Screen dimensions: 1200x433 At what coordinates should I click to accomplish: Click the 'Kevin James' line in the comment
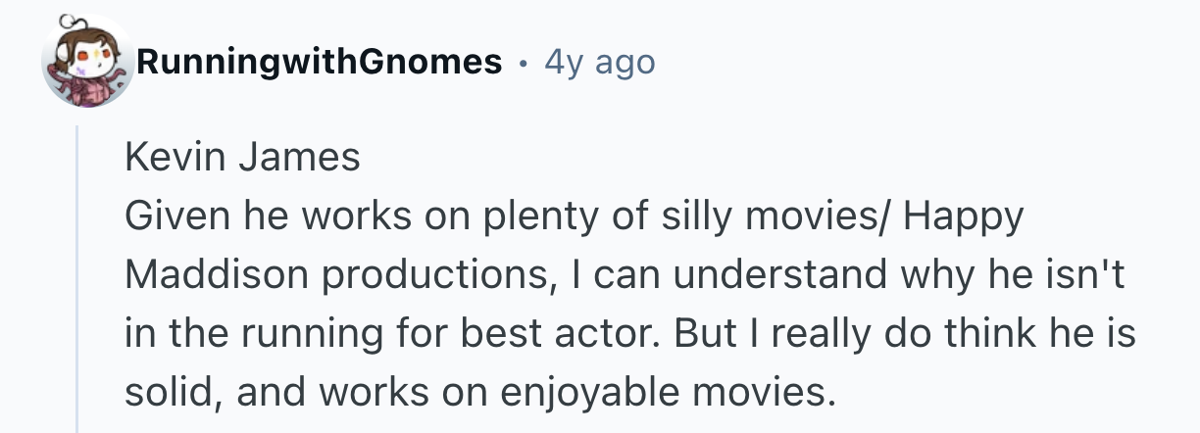click(242, 158)
